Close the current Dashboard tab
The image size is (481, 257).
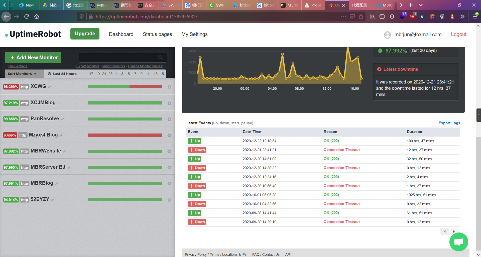344,5
